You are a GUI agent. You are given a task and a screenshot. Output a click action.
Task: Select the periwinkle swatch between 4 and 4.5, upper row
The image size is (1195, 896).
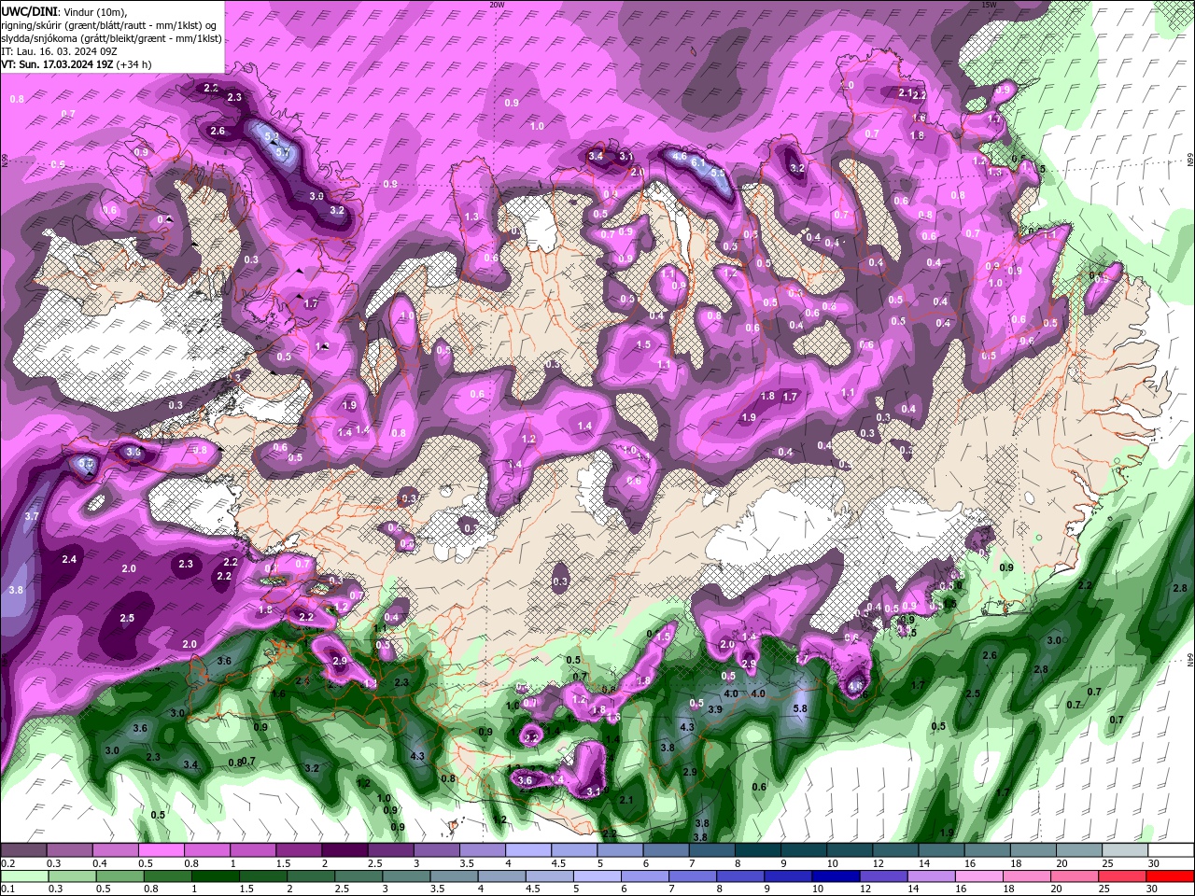tap(528, 850)
